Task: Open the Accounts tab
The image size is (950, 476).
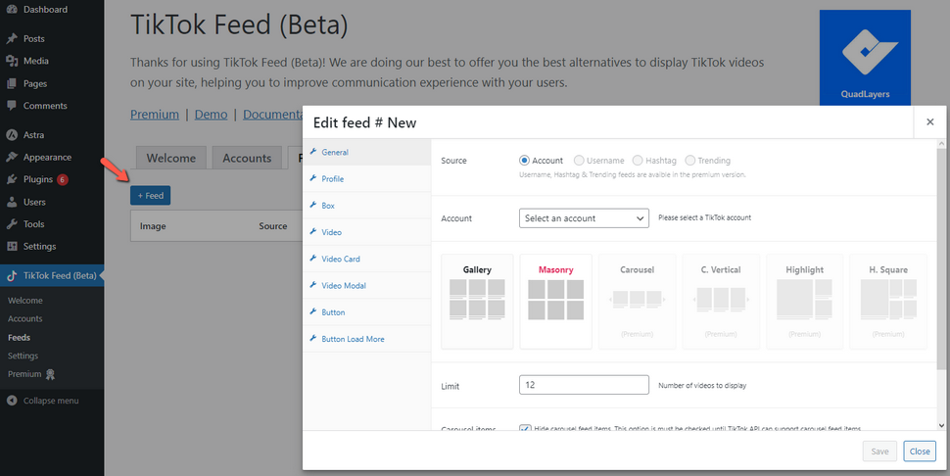Action: 246,159
